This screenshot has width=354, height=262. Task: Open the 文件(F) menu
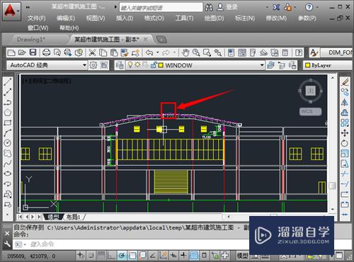tap(37, 18)
